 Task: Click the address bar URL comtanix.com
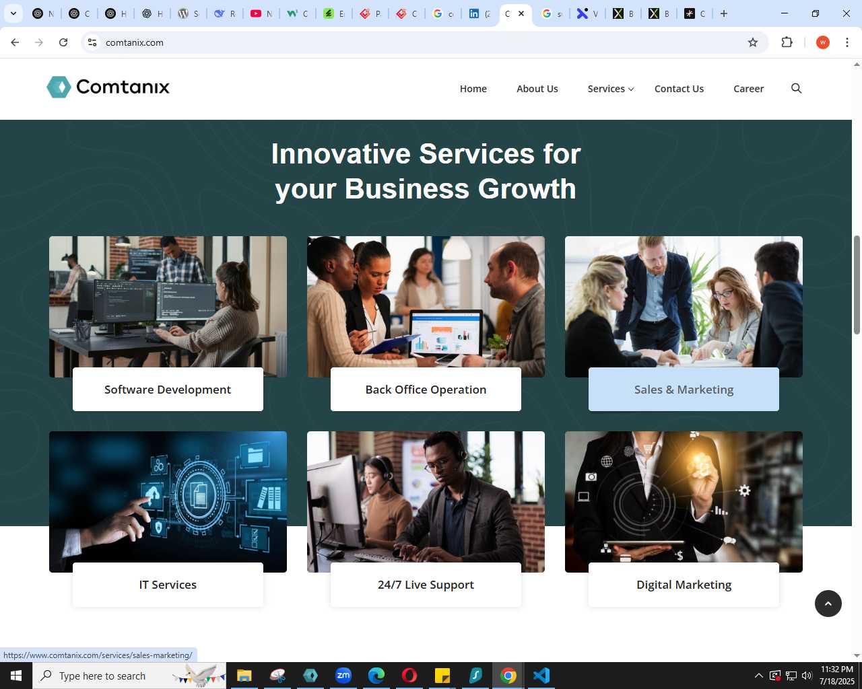point(135,42)
